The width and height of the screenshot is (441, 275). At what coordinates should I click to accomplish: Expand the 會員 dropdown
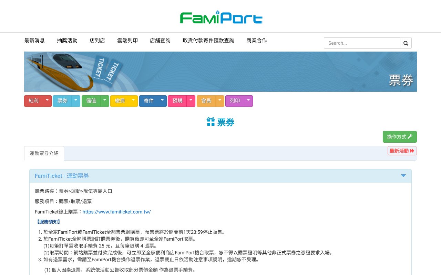coord(220,101)
